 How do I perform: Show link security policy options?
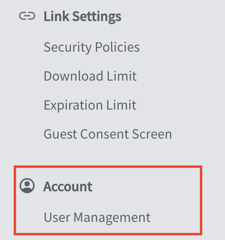(92, 47)
